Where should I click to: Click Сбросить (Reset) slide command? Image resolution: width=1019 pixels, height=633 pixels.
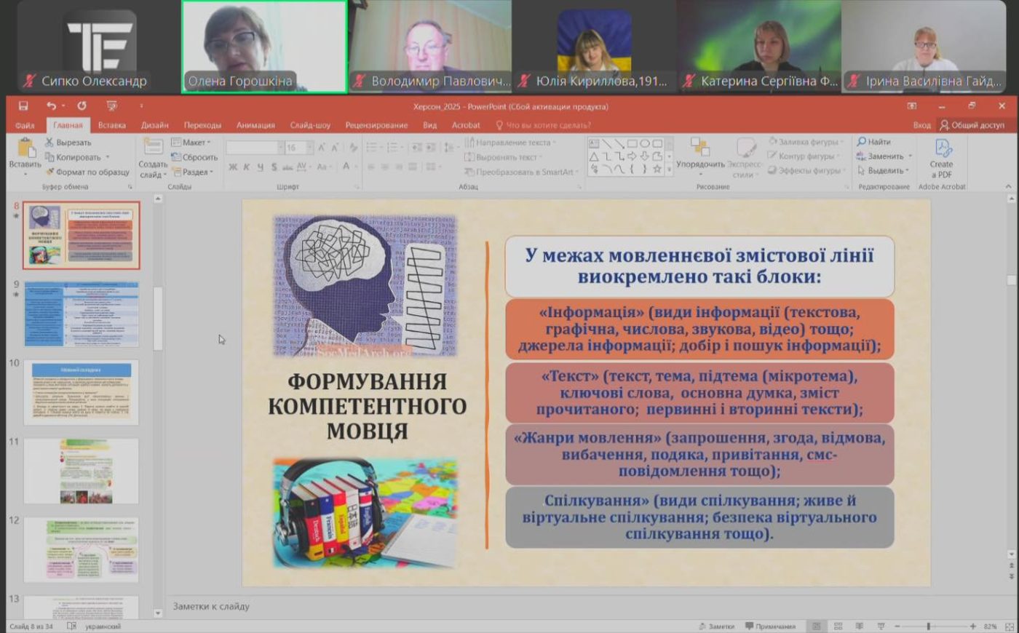tap(195, 157)
